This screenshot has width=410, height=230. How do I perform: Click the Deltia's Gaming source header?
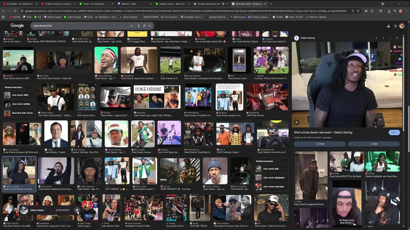[x=305, y=38]
